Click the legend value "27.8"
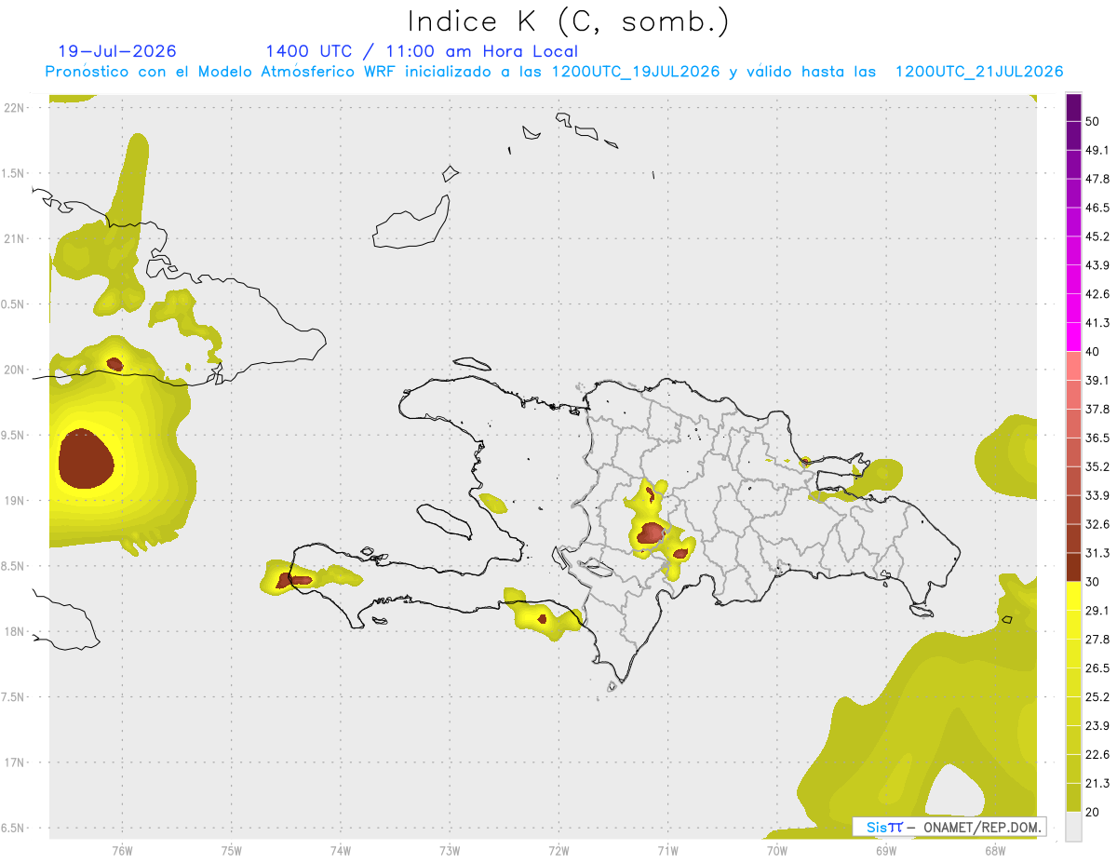1117x863 pixels. 1097,640
